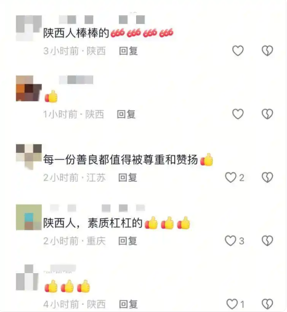This screenshot has height=312, width=287.
Task: Open avatar of 陕西人棒棒的 commenter
Action: 29,28
